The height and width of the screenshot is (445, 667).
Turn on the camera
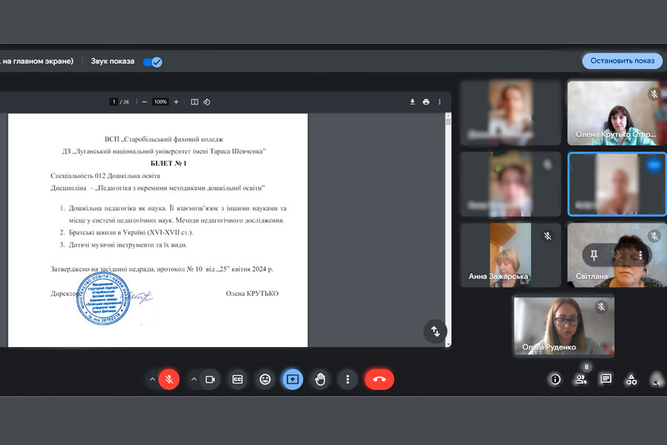[x=210, y=379]
